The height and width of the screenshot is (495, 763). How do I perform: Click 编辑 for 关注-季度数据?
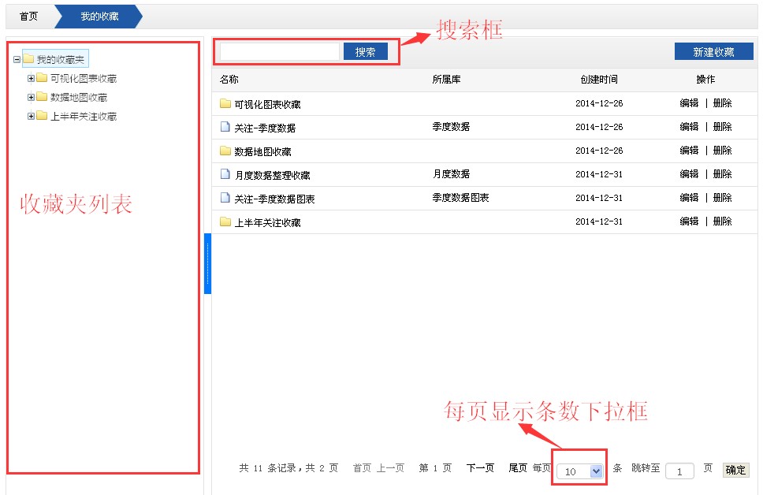click(x=689, y=127)
